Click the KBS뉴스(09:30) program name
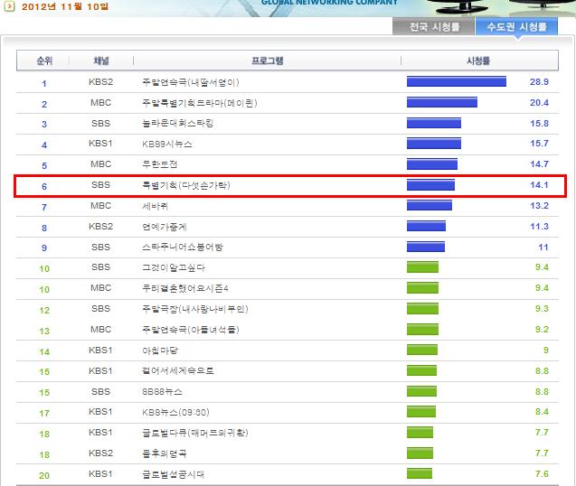The height and width of the screenshot is (486, 576). click(175, 412)
